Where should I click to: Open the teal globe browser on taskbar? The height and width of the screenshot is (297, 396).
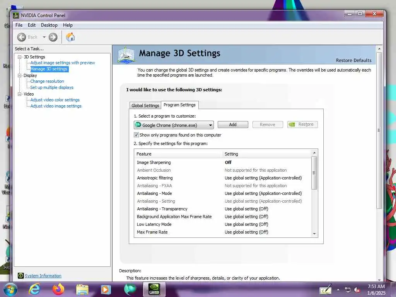click(x=130, y=289)
